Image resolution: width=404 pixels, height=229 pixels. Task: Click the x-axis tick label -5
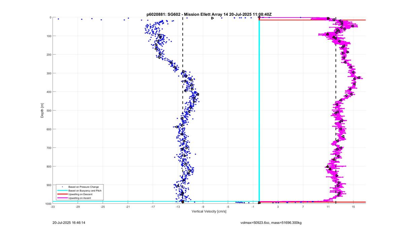point(228,207)
